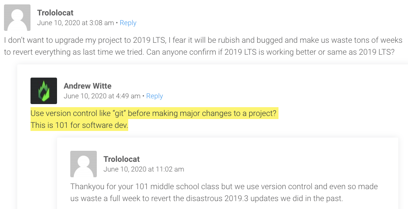Reply to Andrew Witte's comment

click(x=154, y=96)
